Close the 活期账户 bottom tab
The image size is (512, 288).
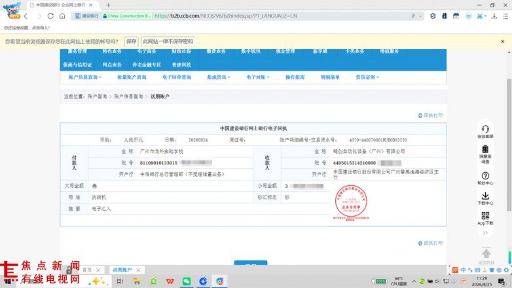[138, 270]
